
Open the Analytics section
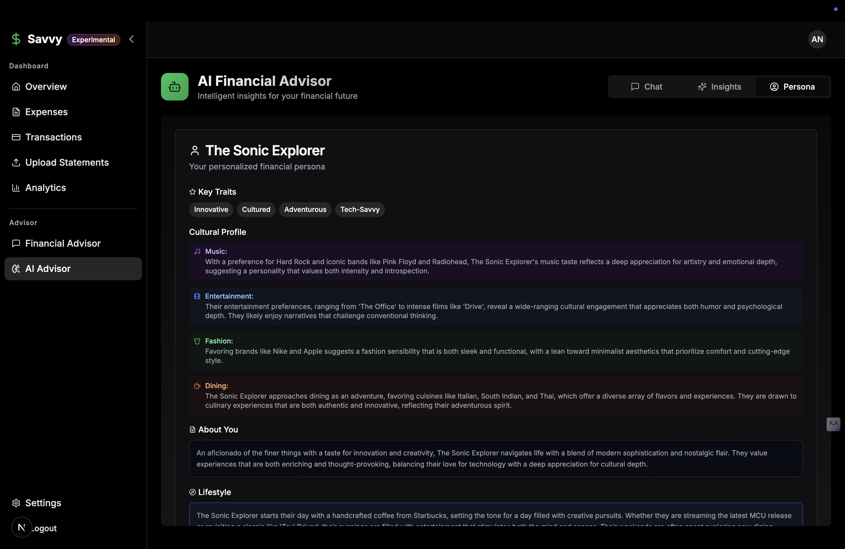point(45,187)
